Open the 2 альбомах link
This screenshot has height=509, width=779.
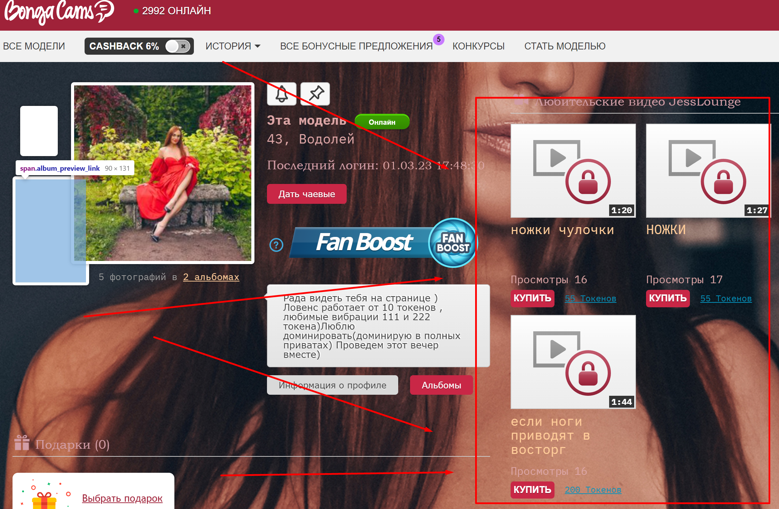[211, 277]
